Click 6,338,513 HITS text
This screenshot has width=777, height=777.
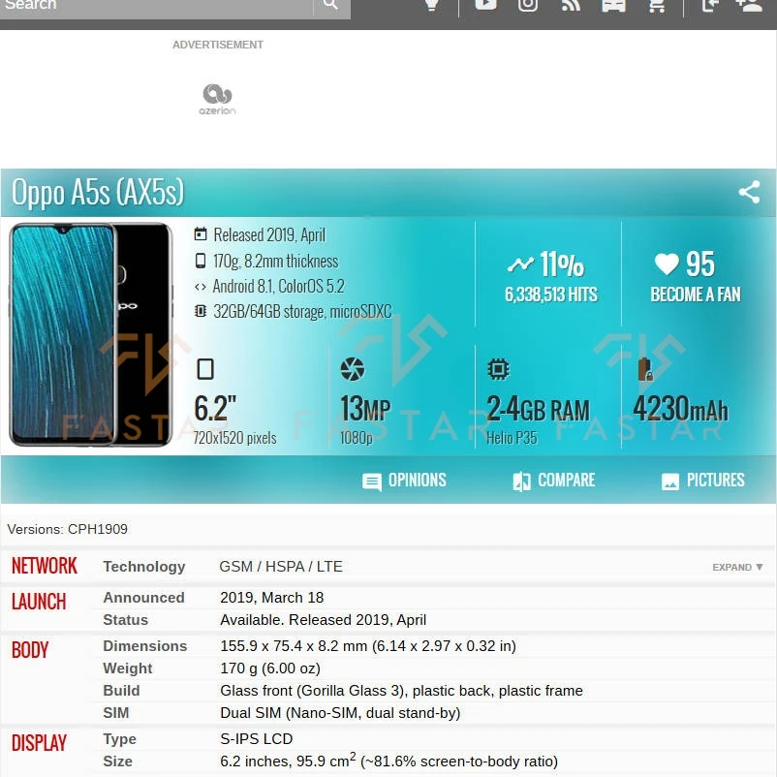551,295
